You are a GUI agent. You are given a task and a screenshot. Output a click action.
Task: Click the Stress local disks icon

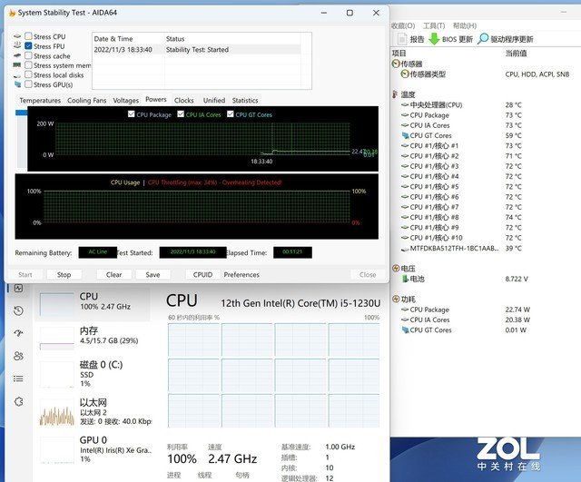(x=17, y=75)
